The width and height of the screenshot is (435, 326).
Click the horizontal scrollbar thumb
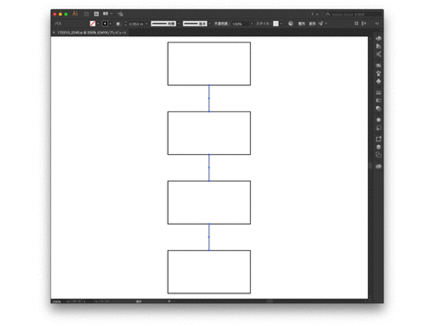pos(270,301)
